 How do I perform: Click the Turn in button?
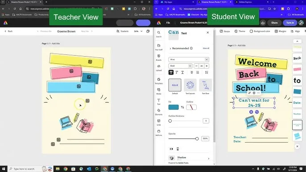pos(290,23)
